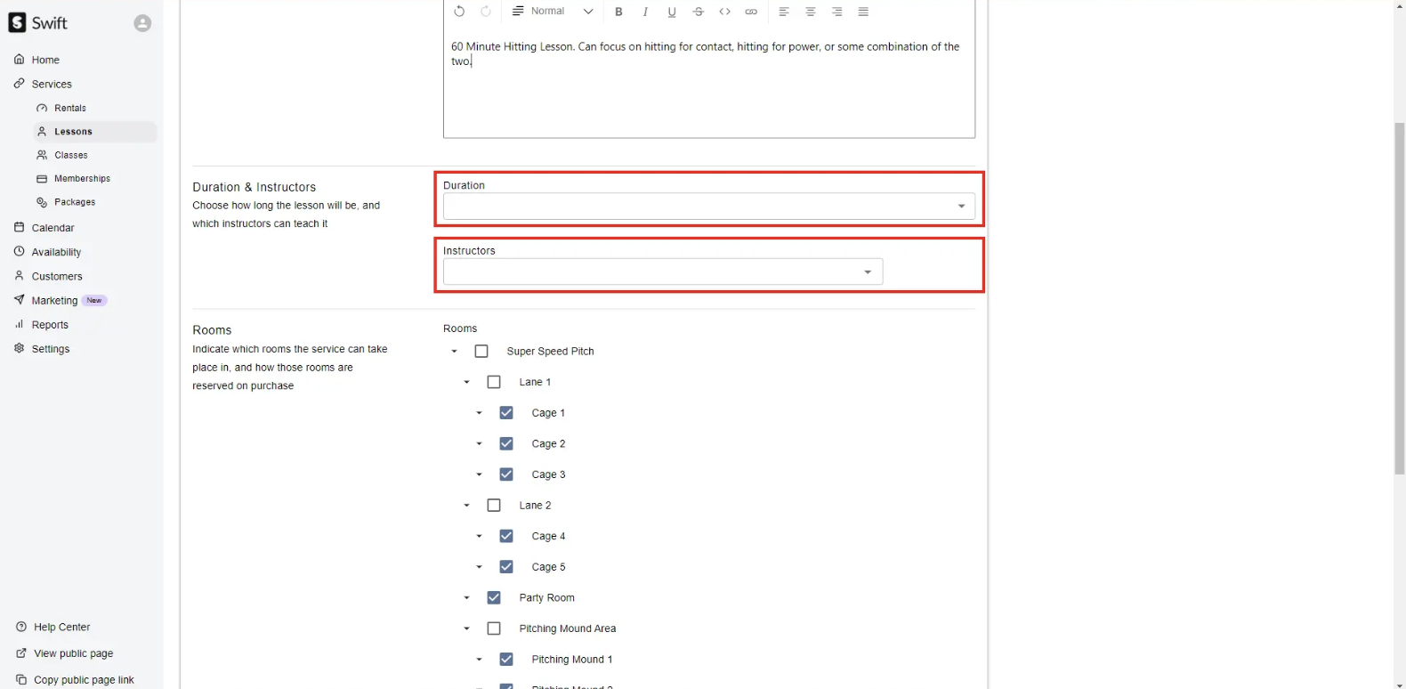
Task: Toggle the Cage 5 expander arrow
Action: pyautogui.click(x=479, y=567)
